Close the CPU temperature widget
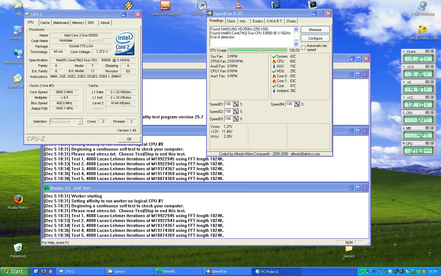This screenshot has height=276, width=441. point(432,113)
